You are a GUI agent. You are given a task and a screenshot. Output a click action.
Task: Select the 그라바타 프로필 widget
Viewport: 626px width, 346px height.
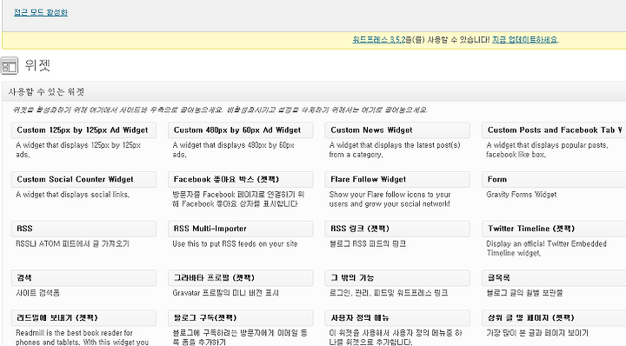coord(240,278)
